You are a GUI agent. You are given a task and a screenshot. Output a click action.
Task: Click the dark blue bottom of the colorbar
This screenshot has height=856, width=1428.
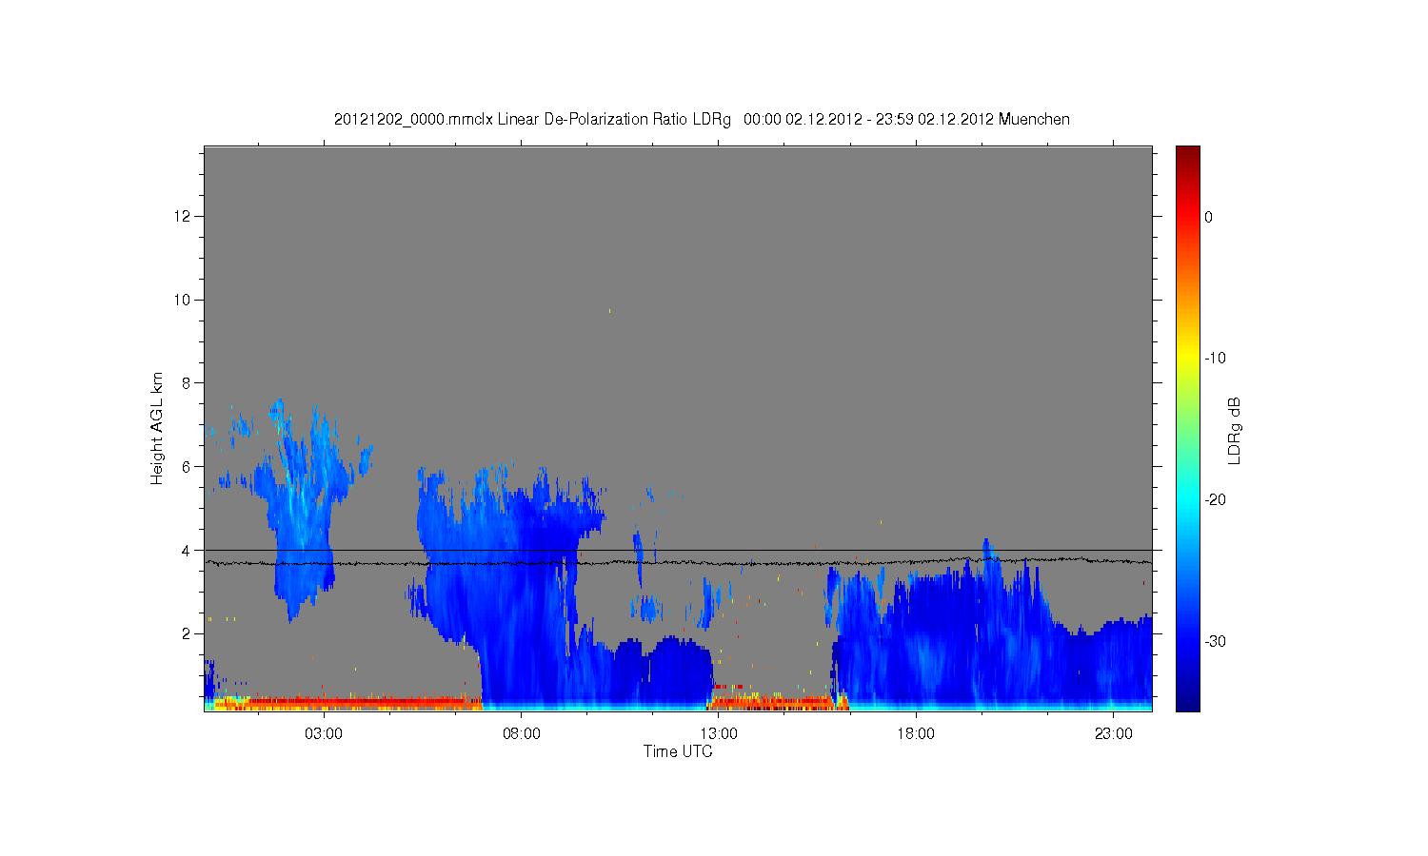(1188, 702)
